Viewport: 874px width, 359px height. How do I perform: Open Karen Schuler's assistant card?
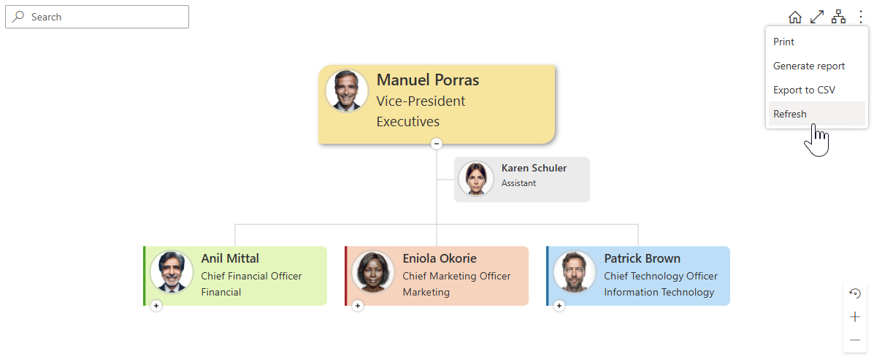tap(522, 179)
